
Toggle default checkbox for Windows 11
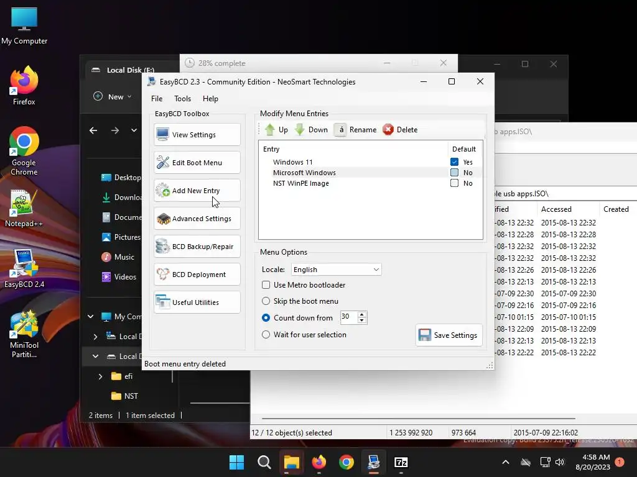454,162
